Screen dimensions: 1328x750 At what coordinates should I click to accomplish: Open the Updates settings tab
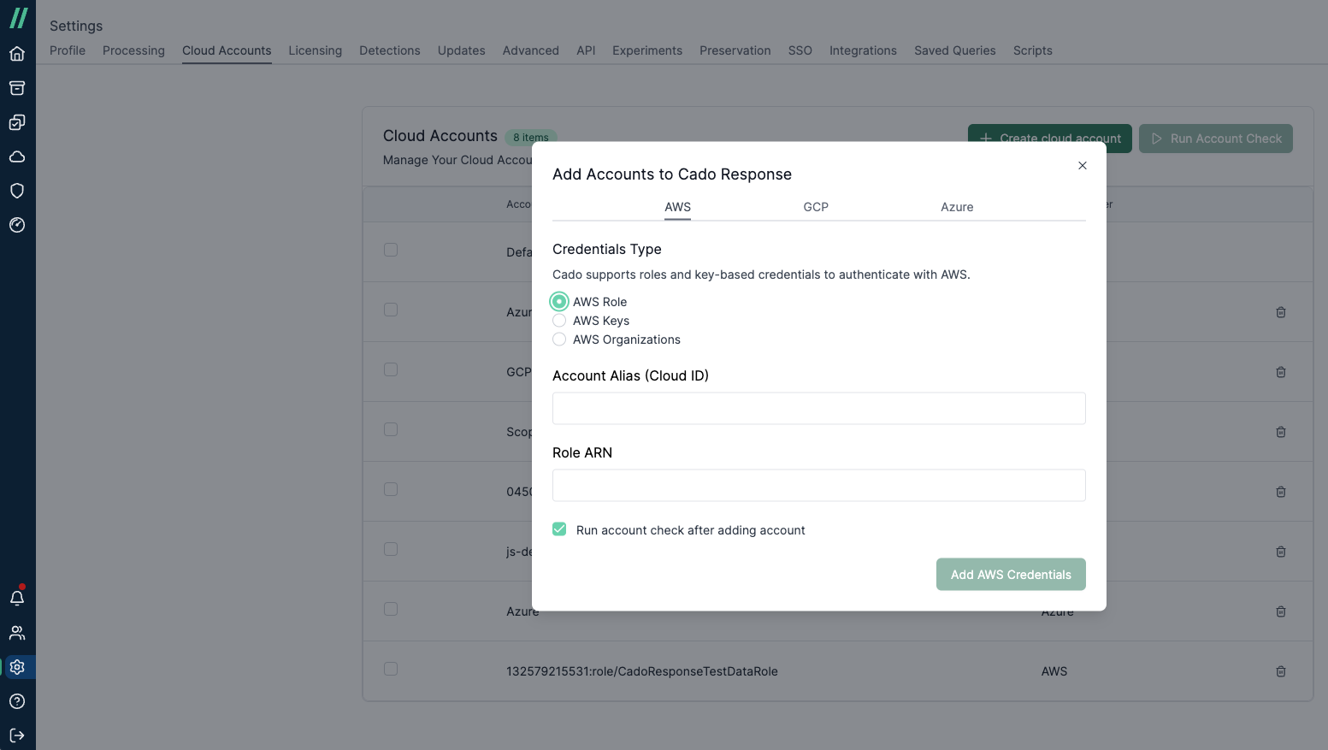pyautogui.click(x=462, y=50)
